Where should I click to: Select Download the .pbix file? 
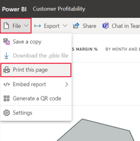click(36, 56)
